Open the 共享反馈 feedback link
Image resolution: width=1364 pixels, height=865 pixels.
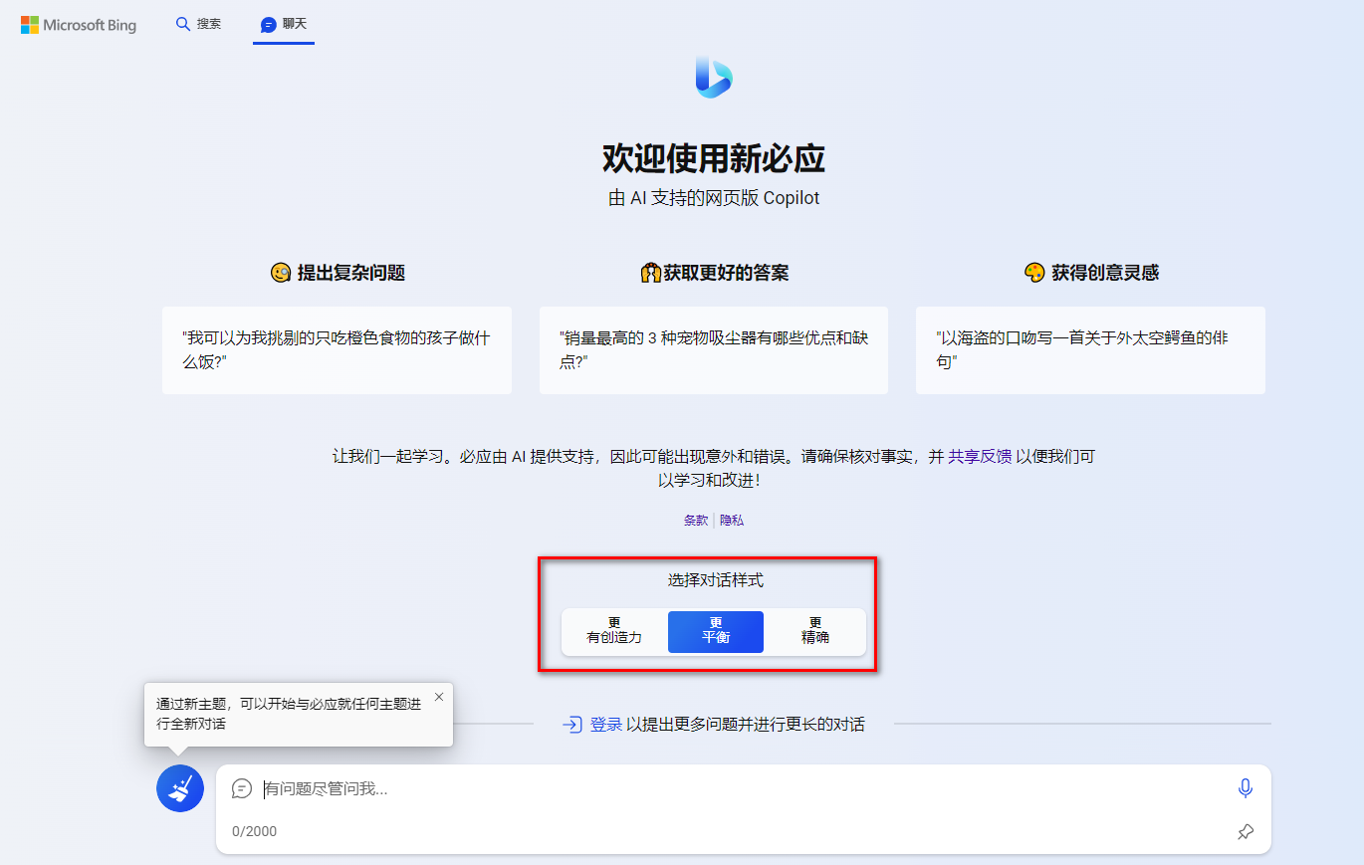(x=980, y=457)
